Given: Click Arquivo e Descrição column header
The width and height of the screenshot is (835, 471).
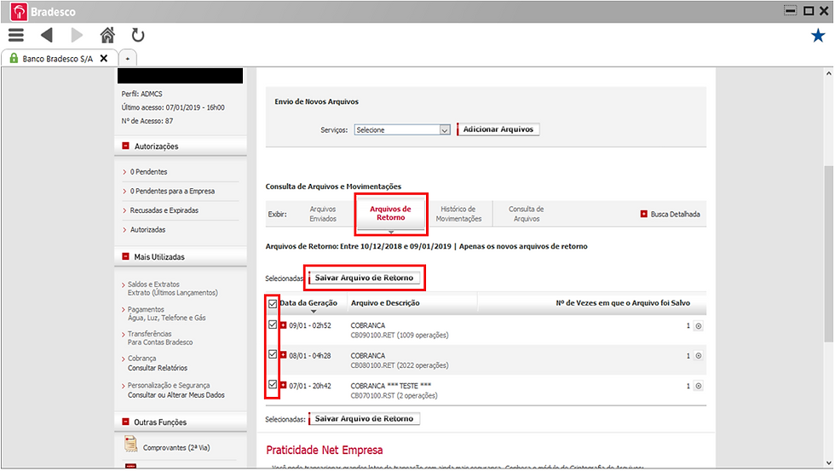Looking at the screenshot, I should coord(385,303).
